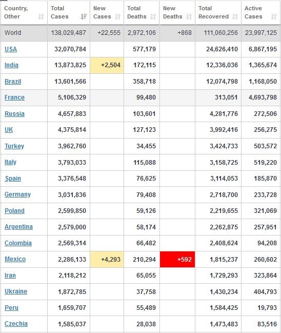281x333 pixels.
Task: Click the Total Recovered column header text
Action: [213, 12]
